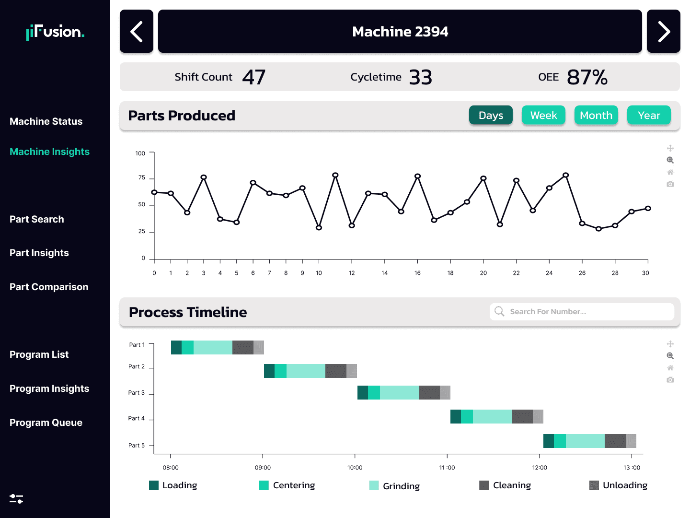The width and height of the screenshot is (690, 518).
Task: Click the Part 5 row label
Action: coord(137,446)
